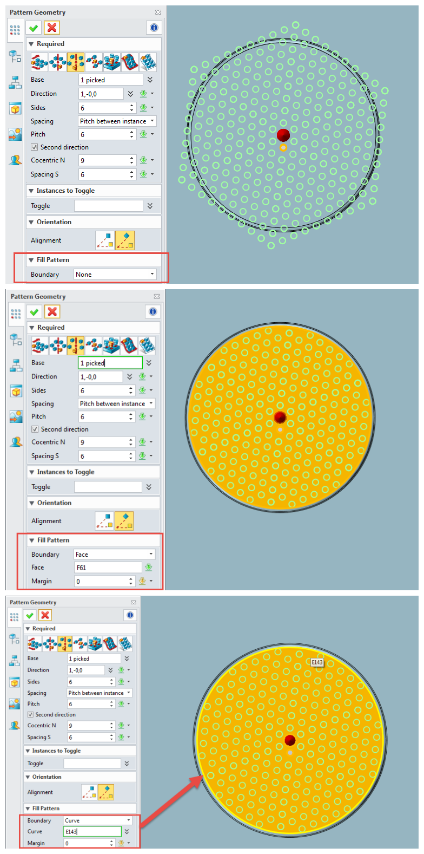Open blue info help icon in top dialog
The width and height of the screenshot is (424, 854).
click(154, 28)
